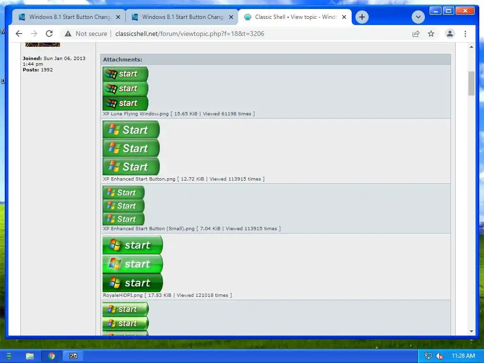Image resolution: width=484 pixels, height=363 pixels.
Task: Click the Chrome taskbar icon
Action: tap(52, 356)
